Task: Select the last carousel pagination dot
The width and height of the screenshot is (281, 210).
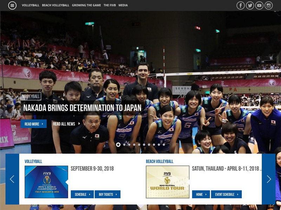Action: point(164,145)
